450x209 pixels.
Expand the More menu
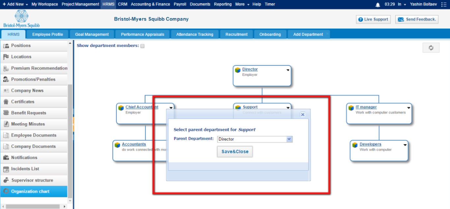(x=242, y=4)
